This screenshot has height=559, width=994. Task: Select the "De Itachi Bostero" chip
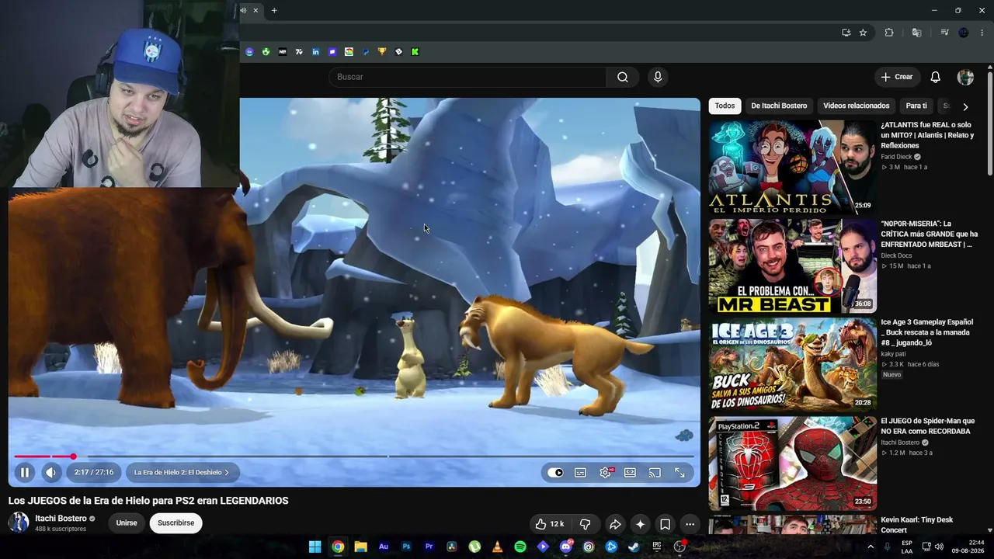coord(779,106)
